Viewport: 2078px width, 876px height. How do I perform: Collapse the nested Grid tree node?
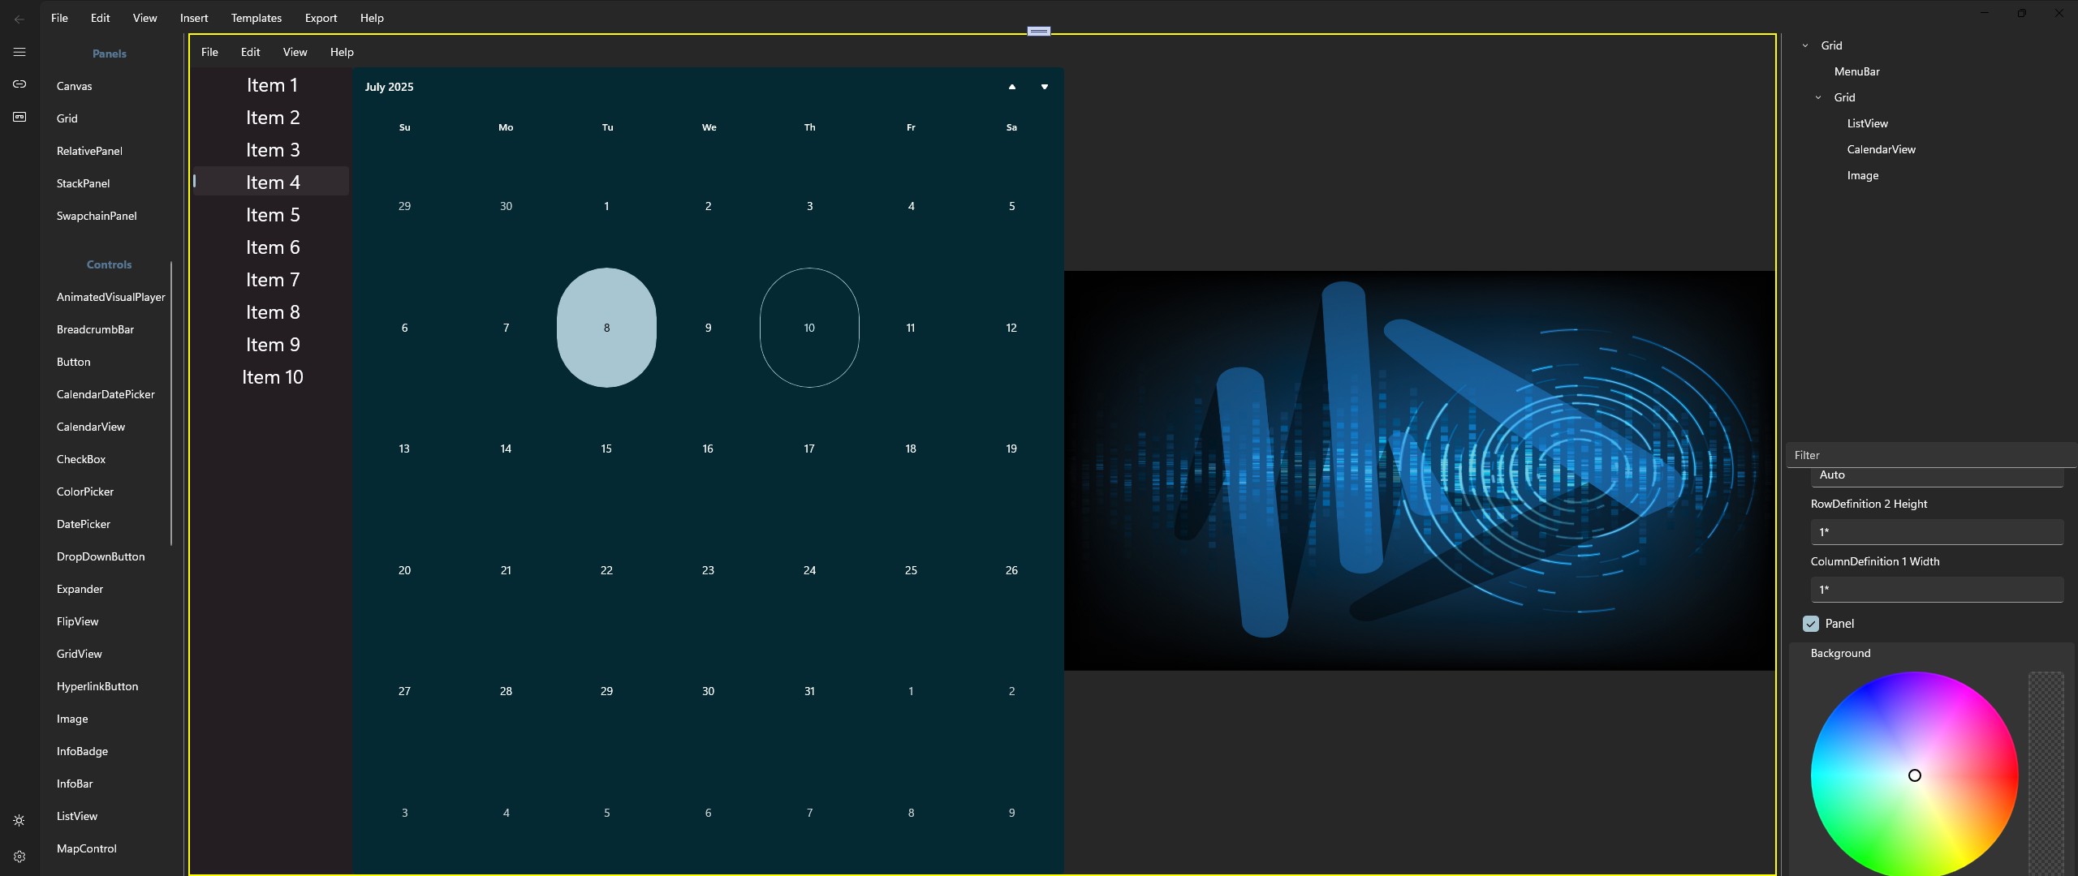1818,97
